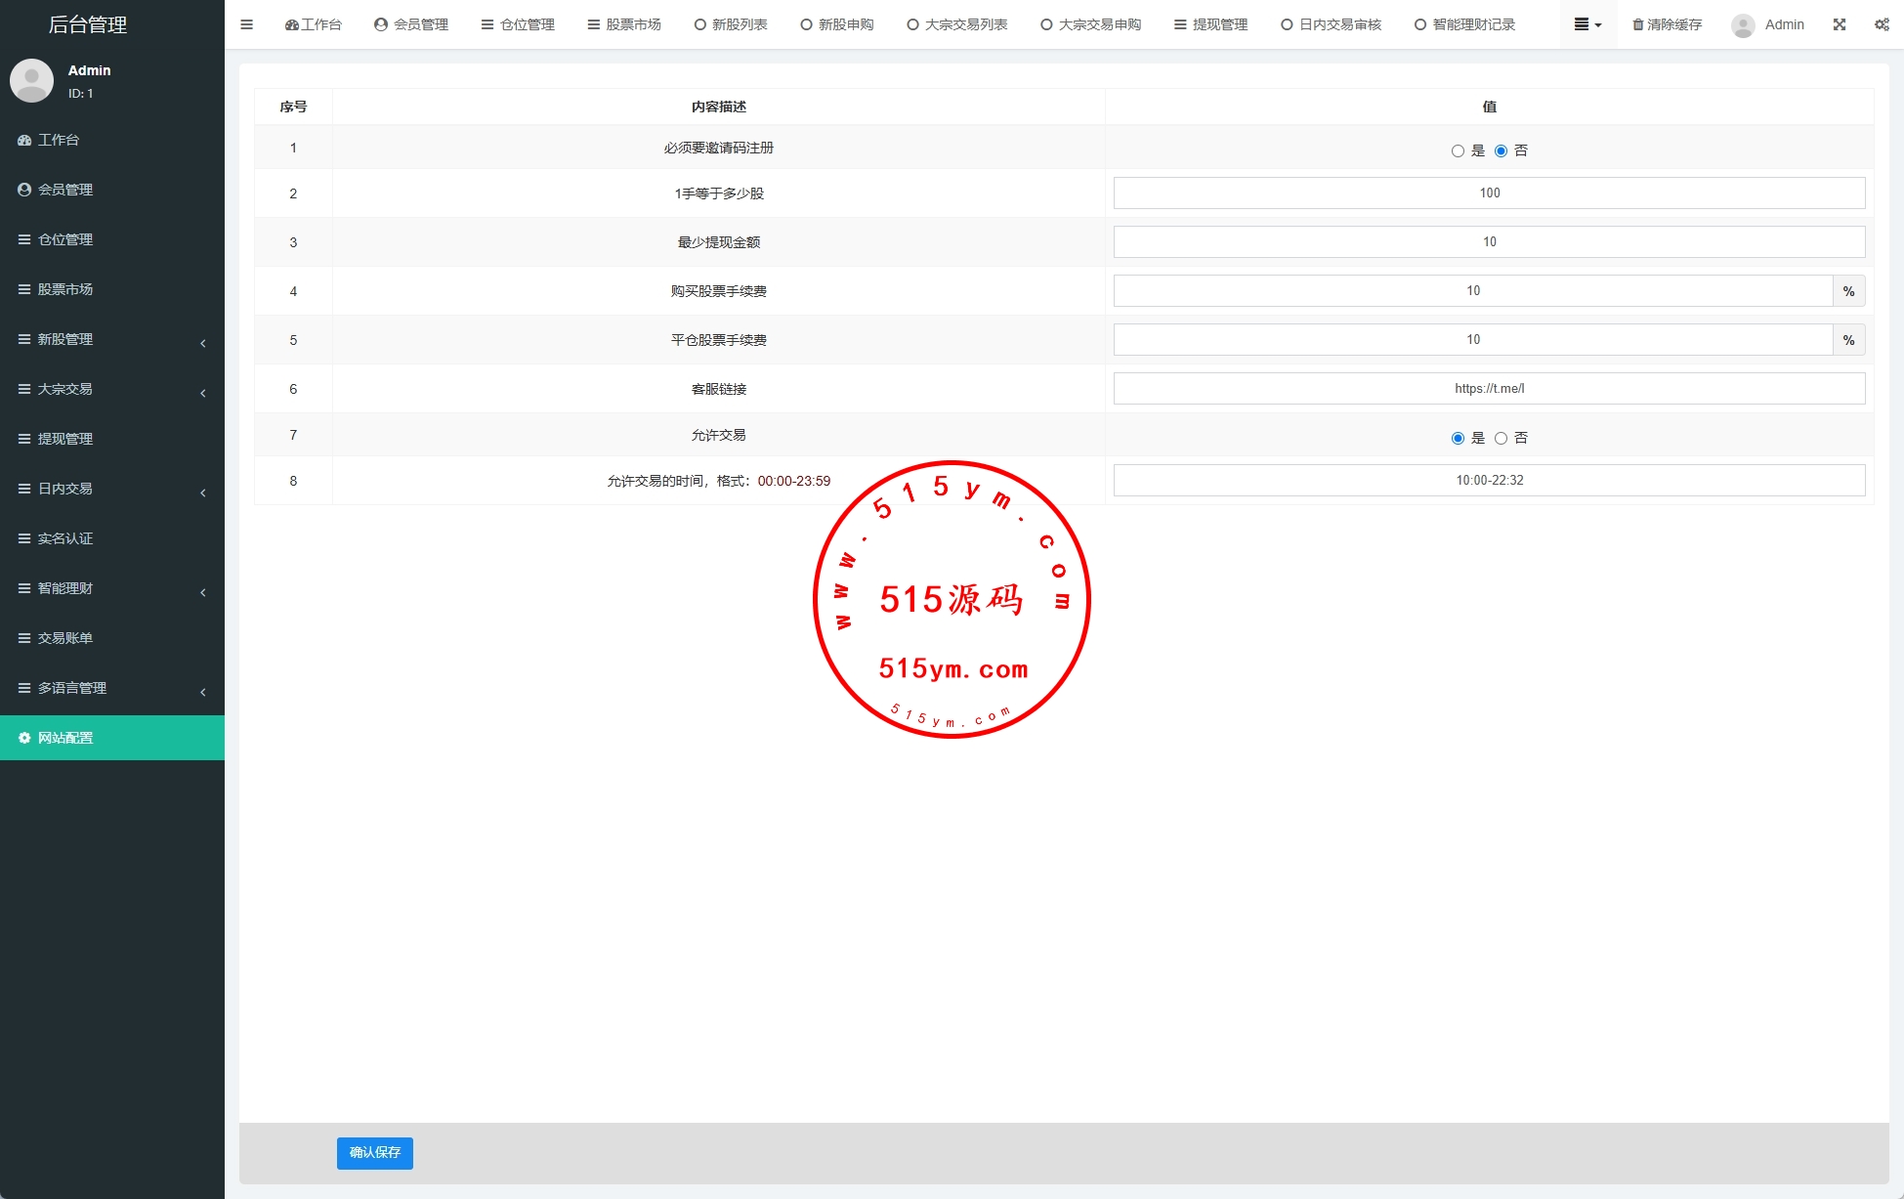This screenshot has width=1904, height=1199.
Task: Click the 确认保存 button
Action: click(375, 1152)
